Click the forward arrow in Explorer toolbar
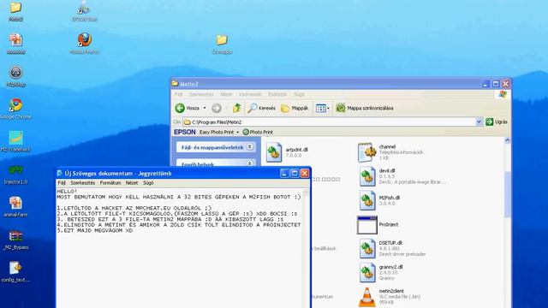Image resolution: width=548 pixels, height=308 pixels. coord(217,109)
